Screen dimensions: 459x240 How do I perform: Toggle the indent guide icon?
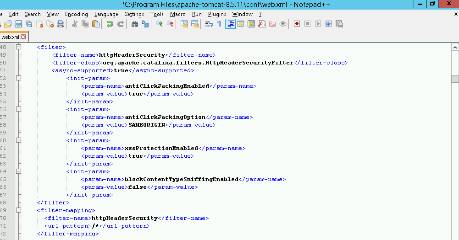(230, 24)
